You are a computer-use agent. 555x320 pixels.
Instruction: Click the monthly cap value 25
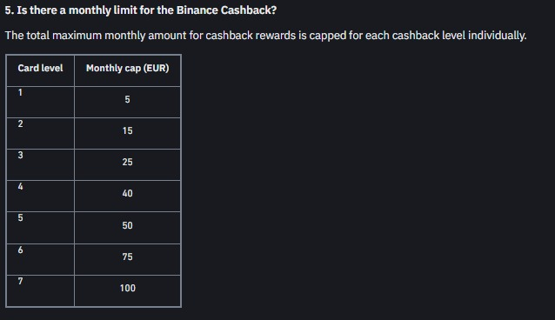point(127,162)
